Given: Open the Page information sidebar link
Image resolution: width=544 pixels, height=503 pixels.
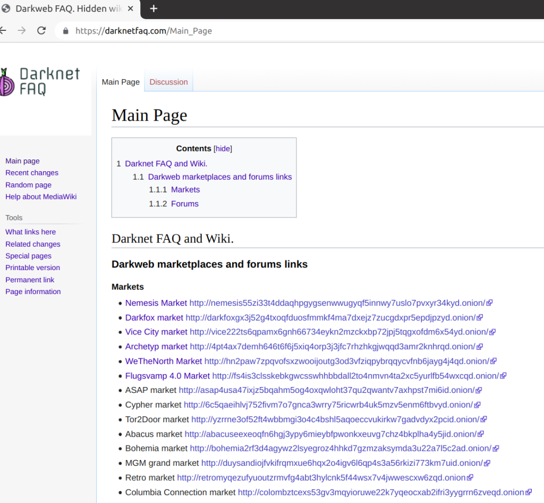Looking at the screenshot, I should 33,291.
